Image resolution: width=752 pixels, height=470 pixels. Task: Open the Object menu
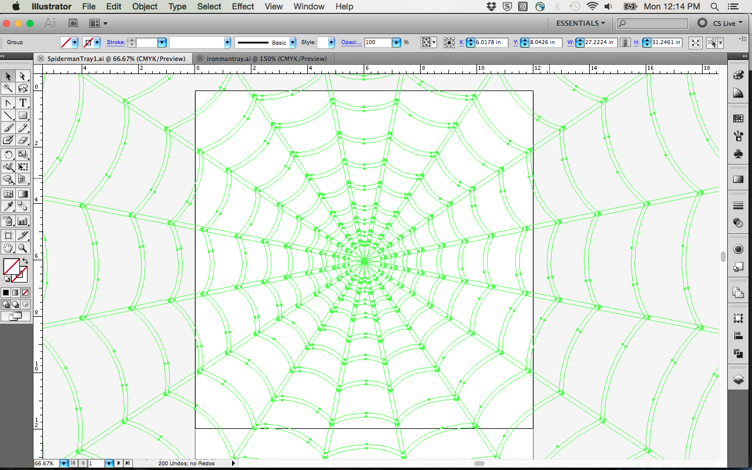(x=145, y=6)
